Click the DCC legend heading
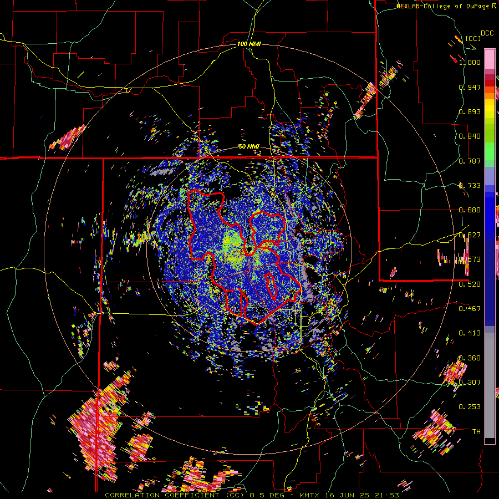 [x=487, y=33]
